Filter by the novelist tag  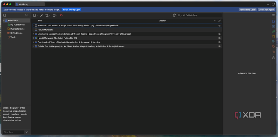(x=24, y=114)
